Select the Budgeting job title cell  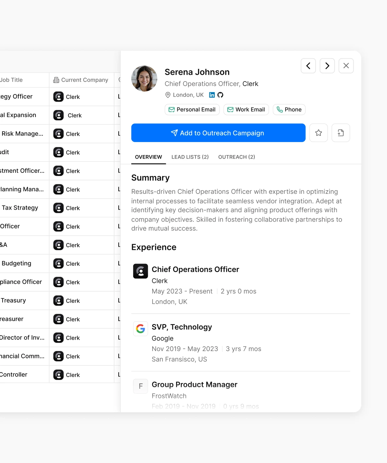point(24,263)
